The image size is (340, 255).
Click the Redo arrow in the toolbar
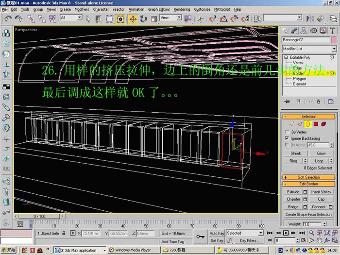(18, 19)
